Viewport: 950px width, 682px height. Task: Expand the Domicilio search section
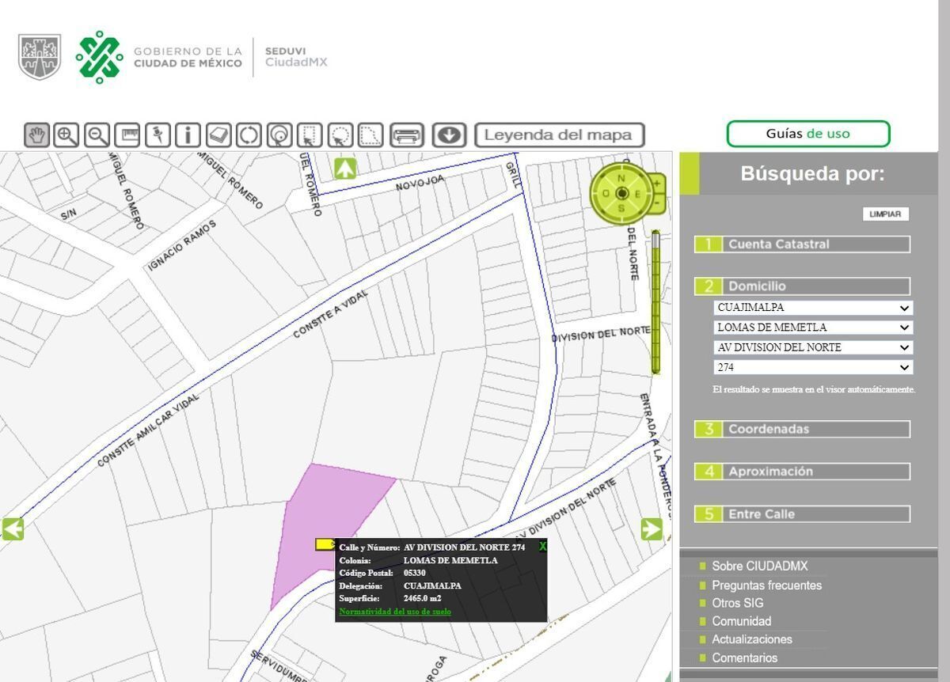pyautogui.click(x=802, y=286)
